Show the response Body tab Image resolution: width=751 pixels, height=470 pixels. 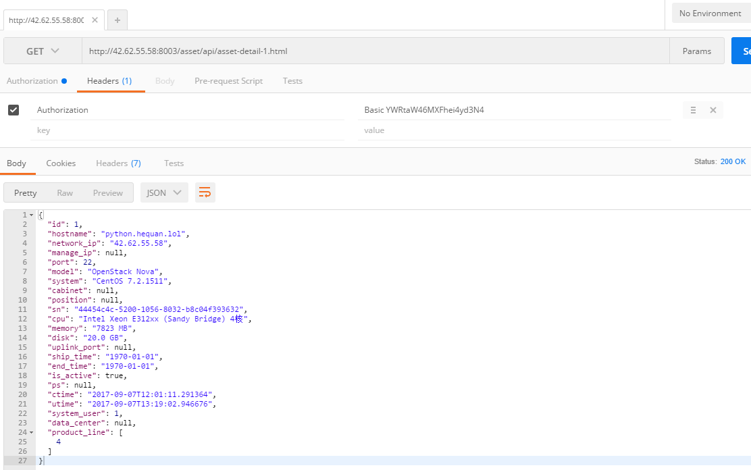pos(16,163)
